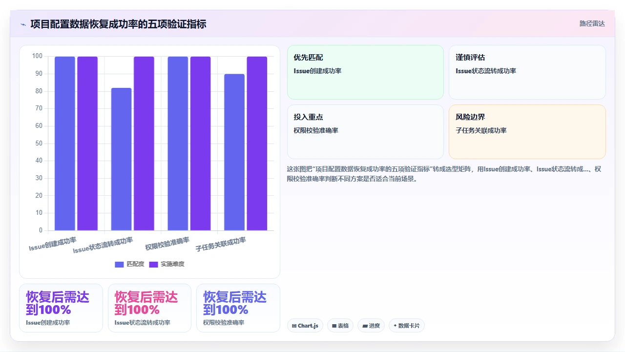Click the 实施难度 legend label
This screenshot has width=625, height=352.
click(x=172, y=264)
